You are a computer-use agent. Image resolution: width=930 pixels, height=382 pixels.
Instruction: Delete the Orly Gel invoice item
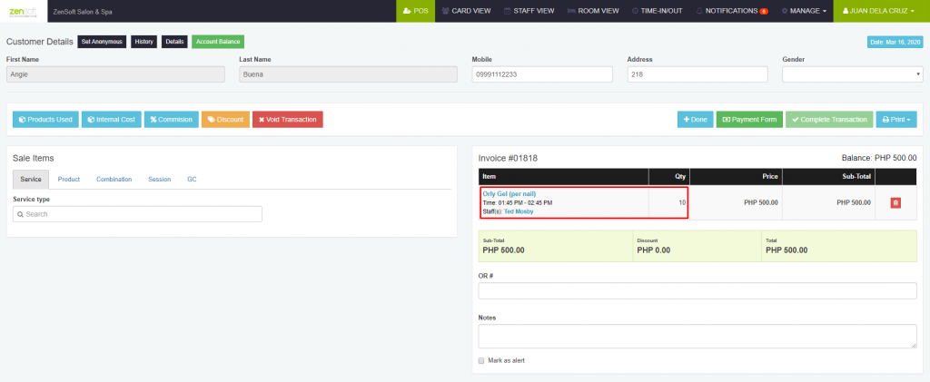pyautogui.click(x=895, y=202)
